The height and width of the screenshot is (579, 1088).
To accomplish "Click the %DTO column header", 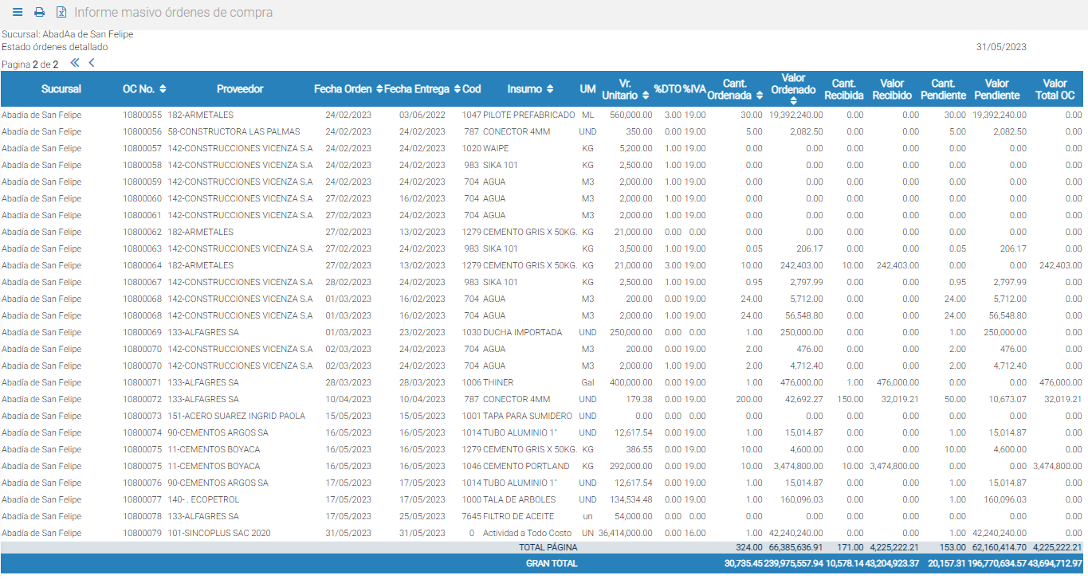I will 667,89.
